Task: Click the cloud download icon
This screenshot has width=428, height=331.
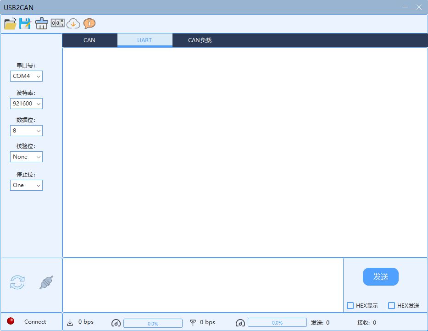Action: pos(73,23)
